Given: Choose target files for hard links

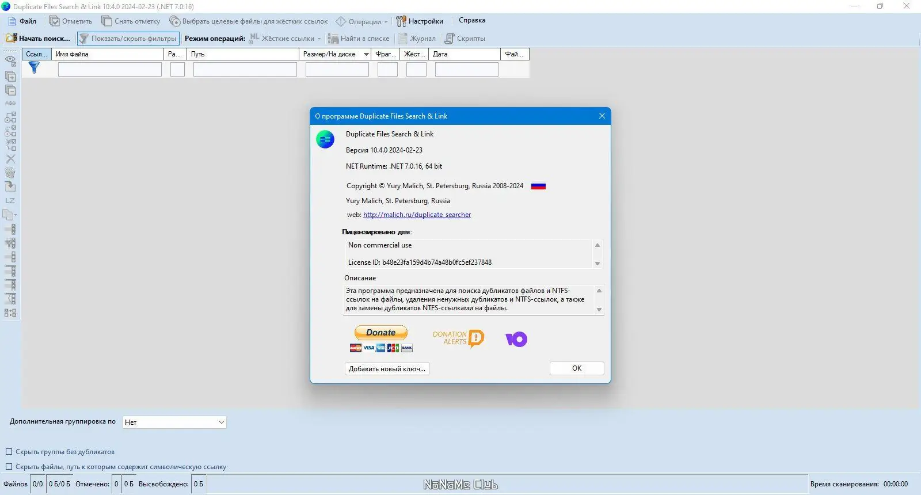Looking at the screenshot, I should click(x=248, y=21).
